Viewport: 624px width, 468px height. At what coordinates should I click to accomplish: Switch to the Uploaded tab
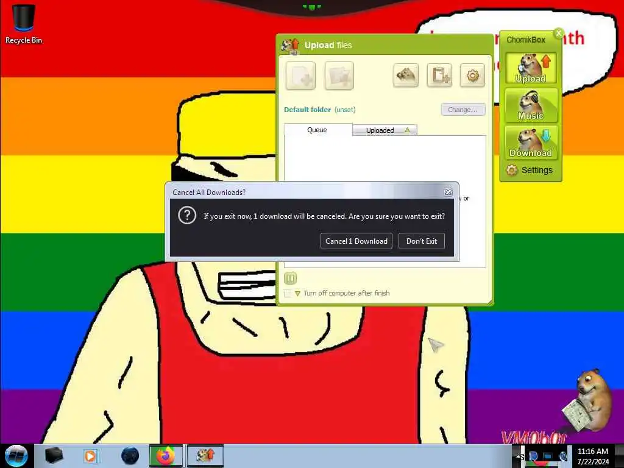(385, 130)
